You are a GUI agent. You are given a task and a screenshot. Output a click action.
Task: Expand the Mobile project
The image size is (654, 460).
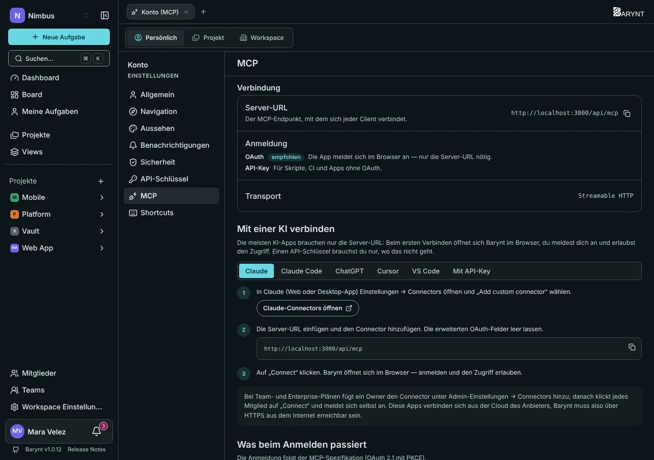point(102,197)
